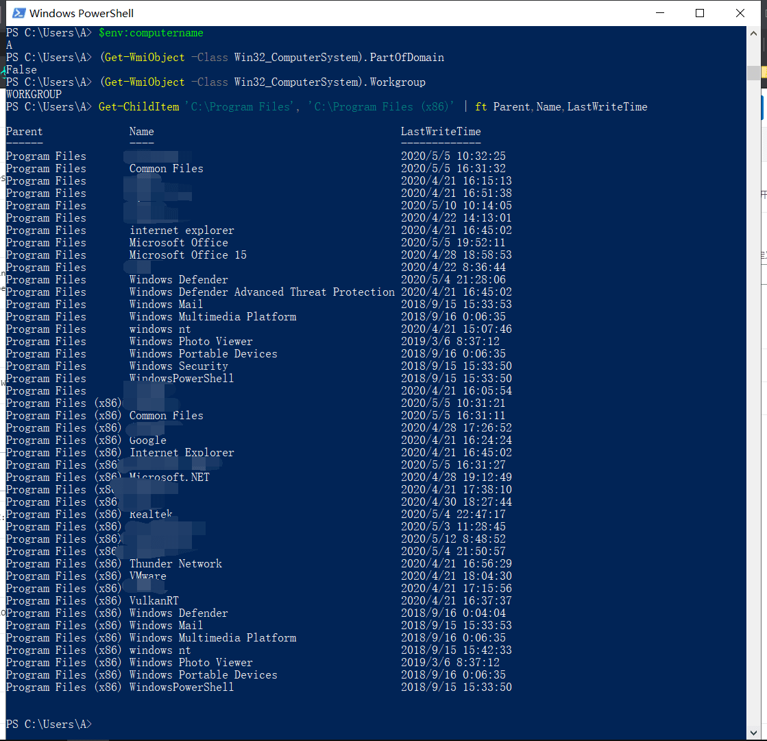Click the Name column header
The image size is (767, 741).
click(x=141, y=131)
